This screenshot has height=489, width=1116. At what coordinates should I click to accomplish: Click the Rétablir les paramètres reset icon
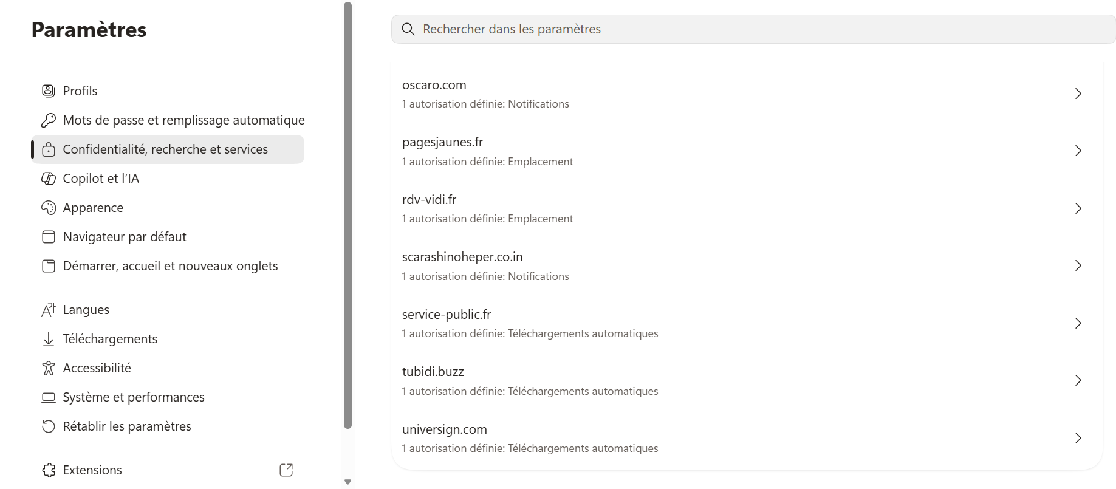49,426
